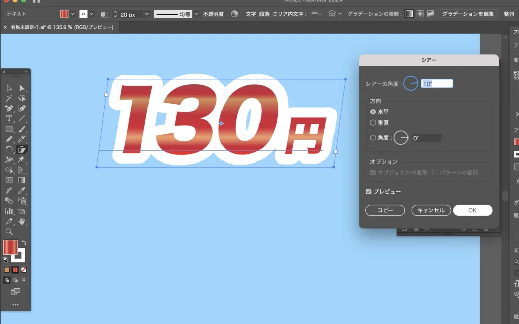
Task: Expand the fill color dropdown in control bar
Action: tap(73, 14)
